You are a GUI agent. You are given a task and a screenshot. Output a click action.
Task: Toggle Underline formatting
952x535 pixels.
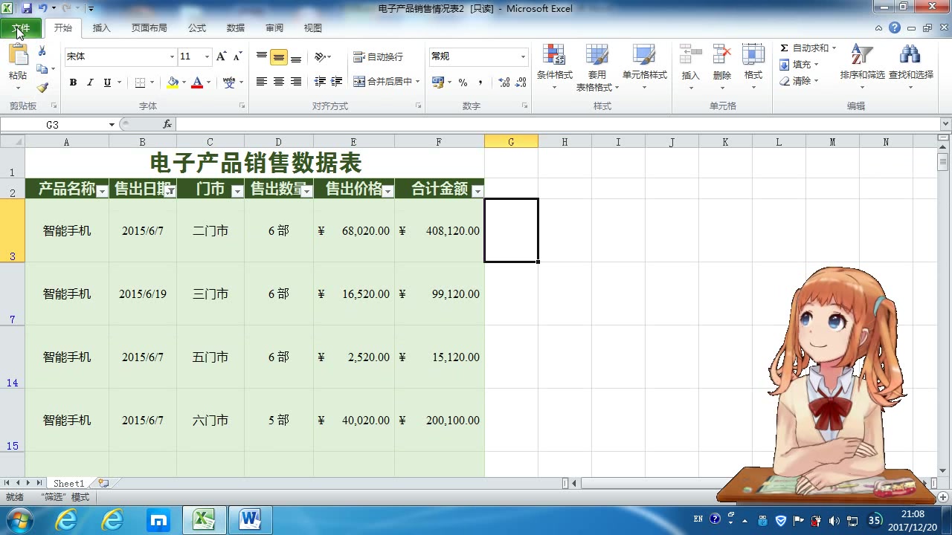107,82
